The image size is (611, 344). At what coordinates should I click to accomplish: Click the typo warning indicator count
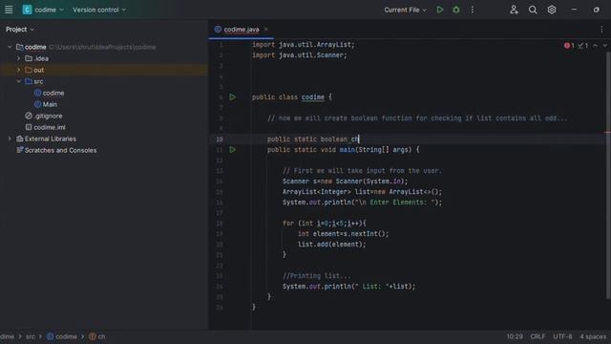pyautogui.click(x=583, y=46)
